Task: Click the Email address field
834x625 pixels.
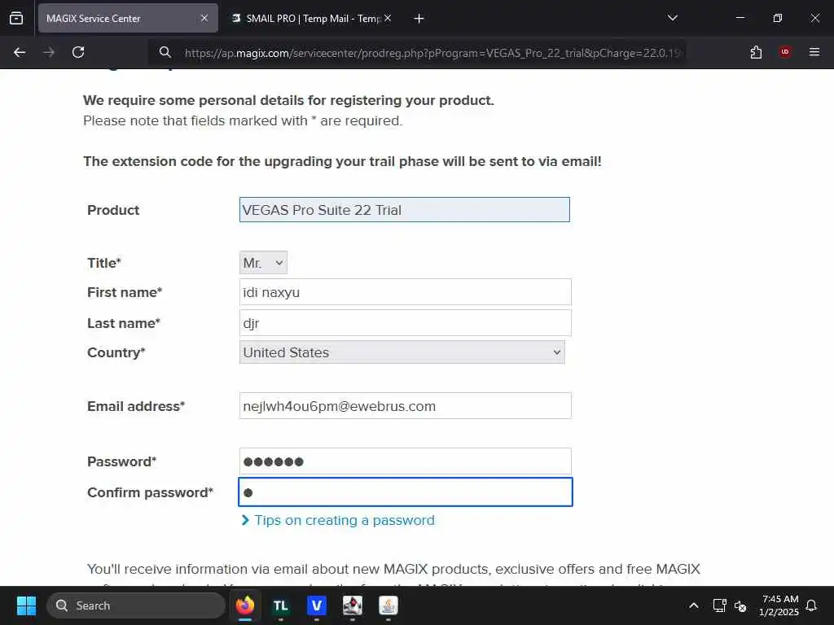Action: (406, 406)
